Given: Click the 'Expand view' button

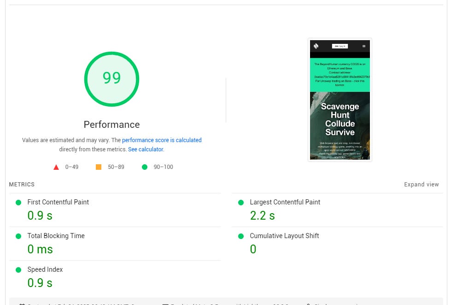Looking at the screenshot, I should click(x=422, y=184).
